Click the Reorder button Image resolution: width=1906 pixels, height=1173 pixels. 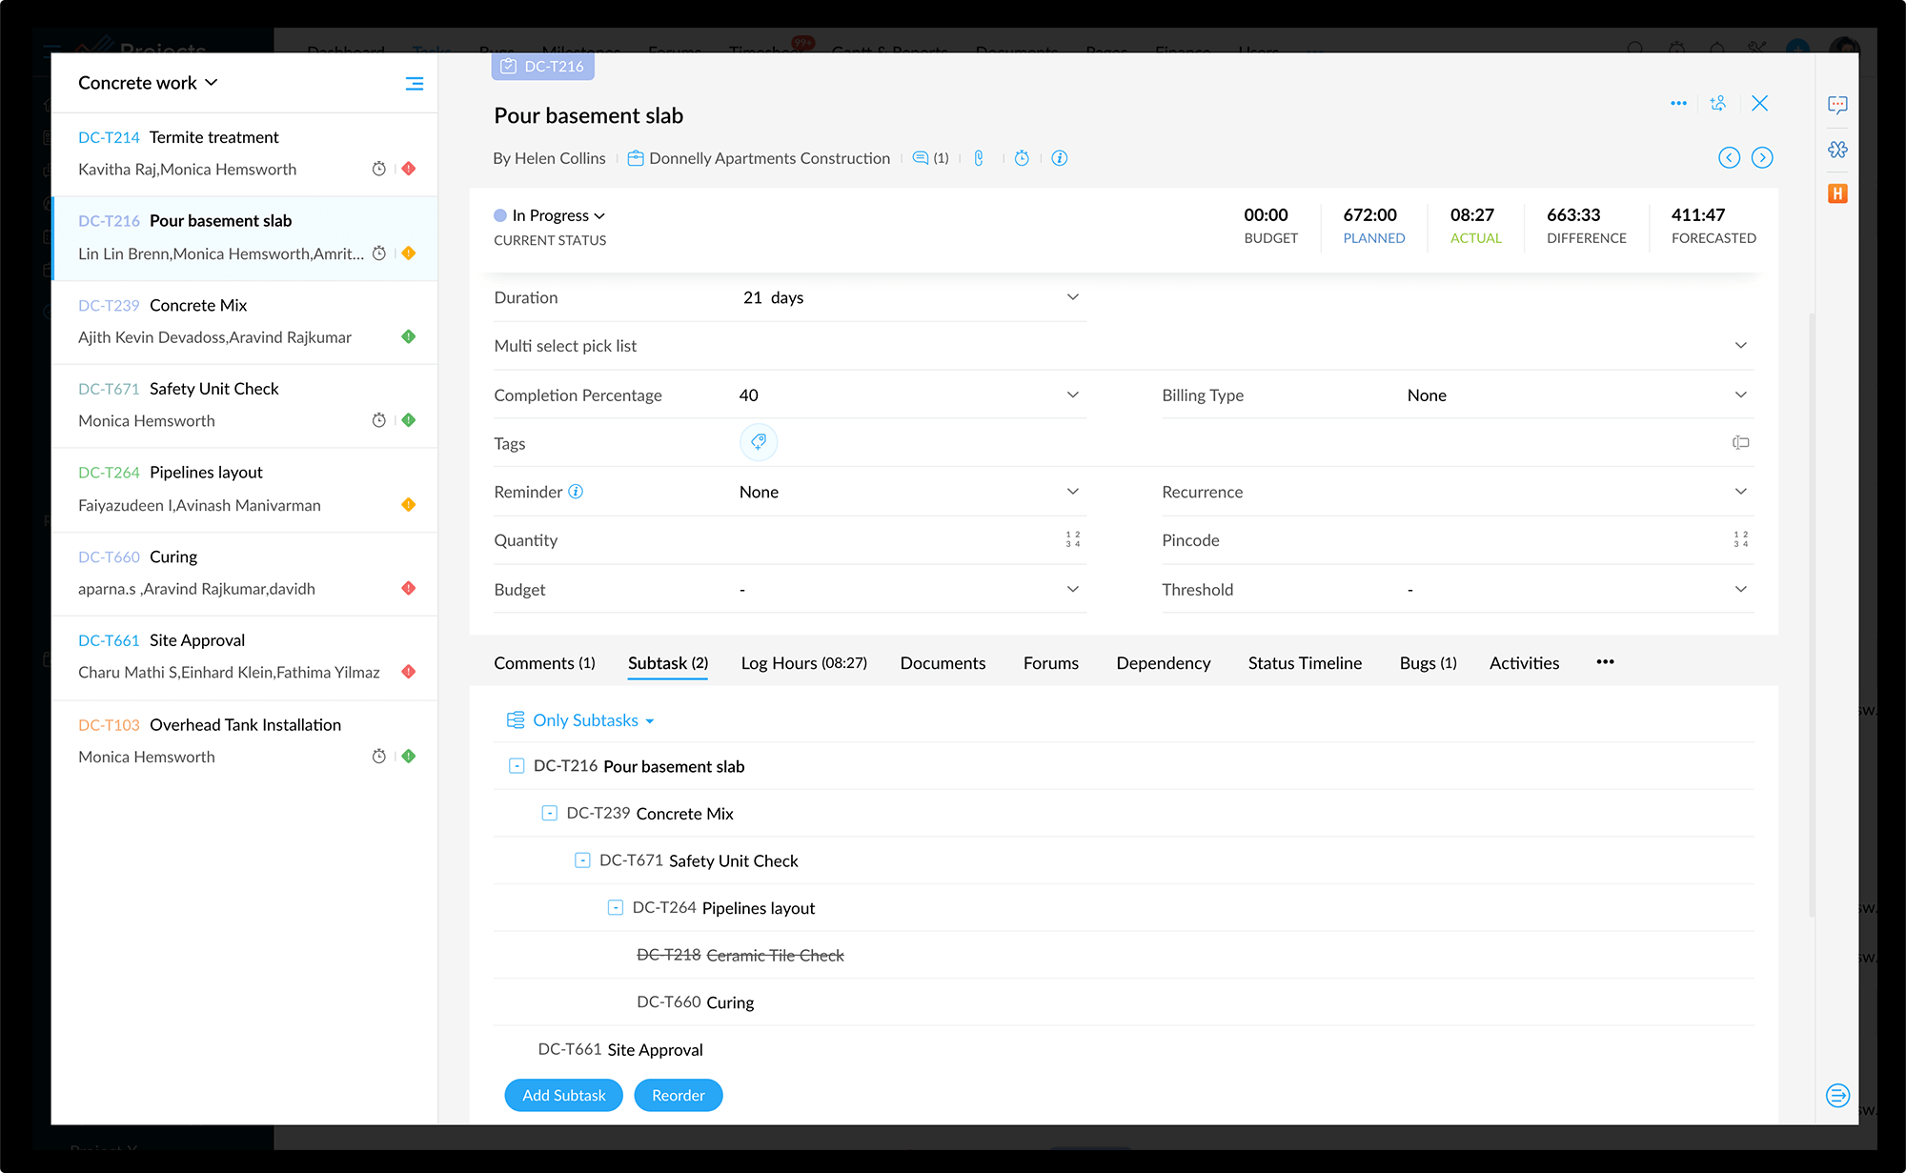point(678,1094)
